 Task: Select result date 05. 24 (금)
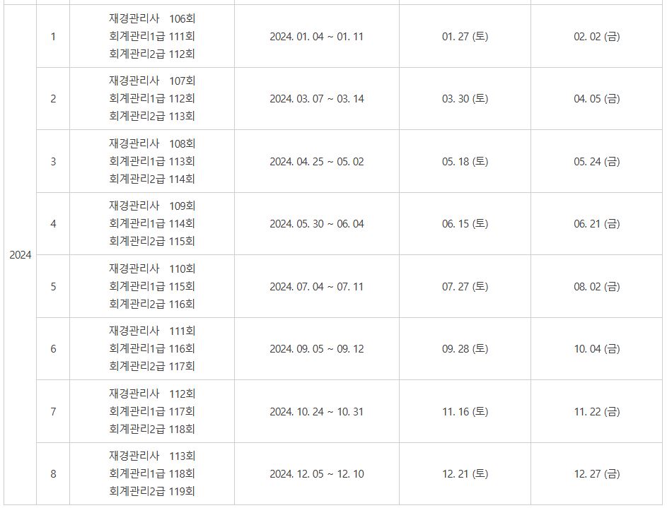pos(597,161)
